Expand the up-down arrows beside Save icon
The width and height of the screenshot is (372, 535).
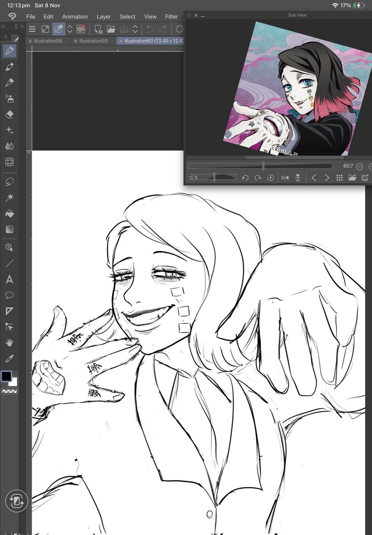pos(136,29)
